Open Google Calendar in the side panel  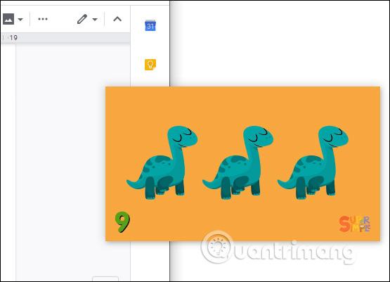(x=150, y=25)
